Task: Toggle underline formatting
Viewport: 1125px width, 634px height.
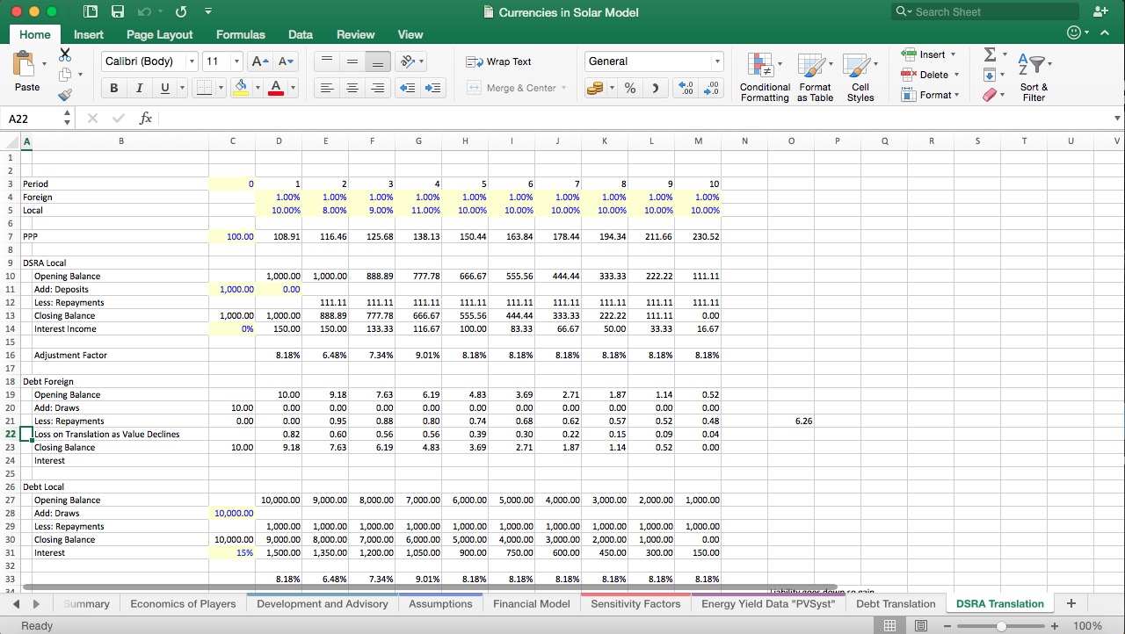Action: point(163,88)
